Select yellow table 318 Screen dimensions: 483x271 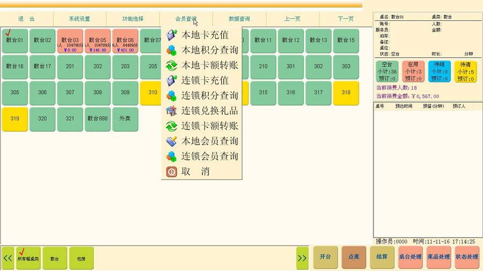346,93
